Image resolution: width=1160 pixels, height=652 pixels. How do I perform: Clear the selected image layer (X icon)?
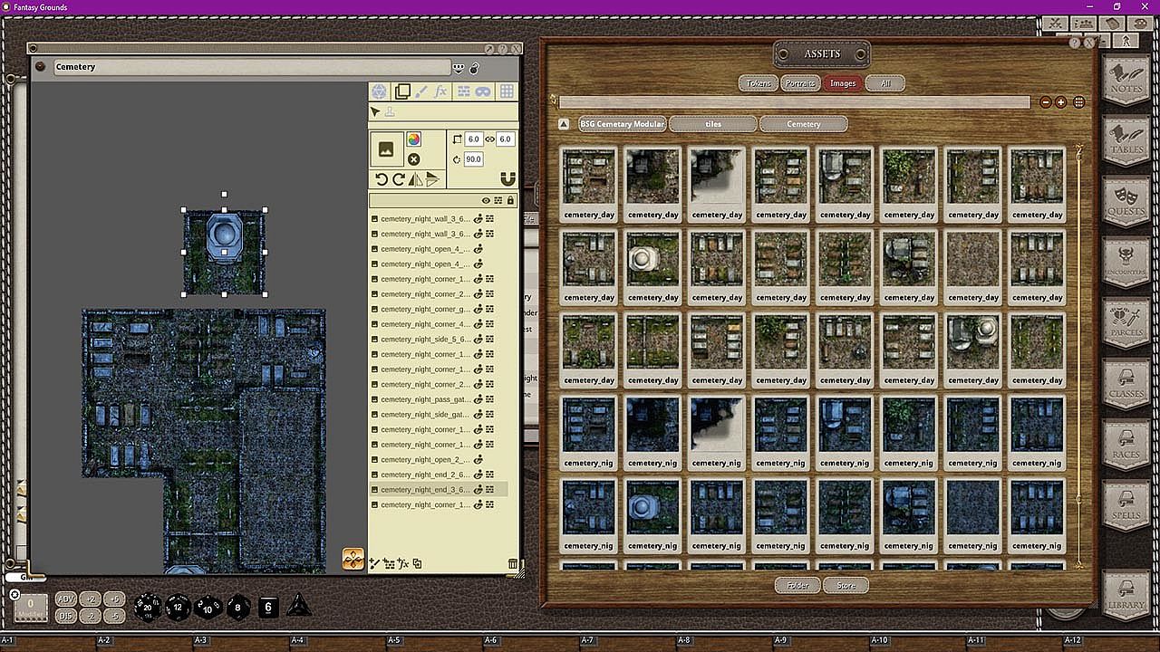413,159
